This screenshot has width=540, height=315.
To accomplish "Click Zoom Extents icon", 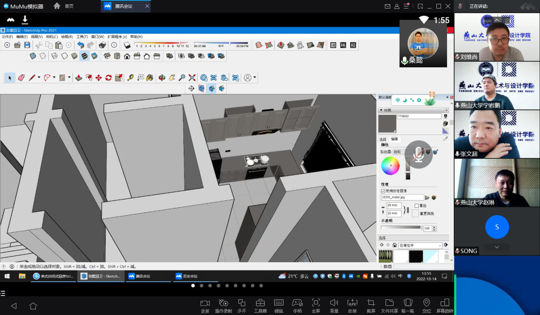I will coord(192,78).
